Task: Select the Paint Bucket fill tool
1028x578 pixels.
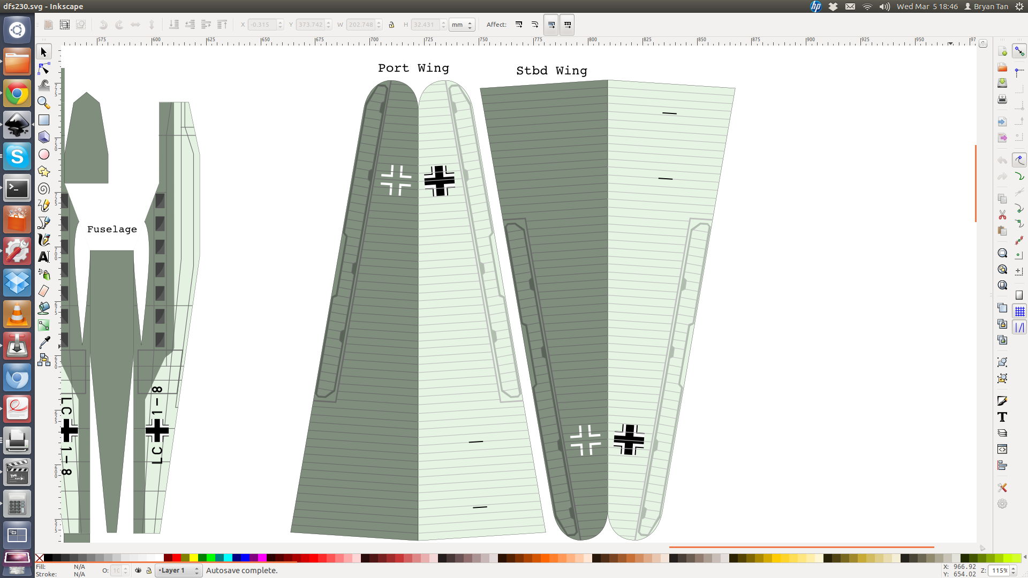Action: tap(44, 308)
